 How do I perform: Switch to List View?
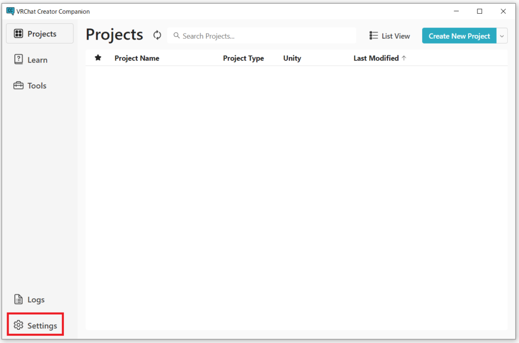tap(390, 36)
